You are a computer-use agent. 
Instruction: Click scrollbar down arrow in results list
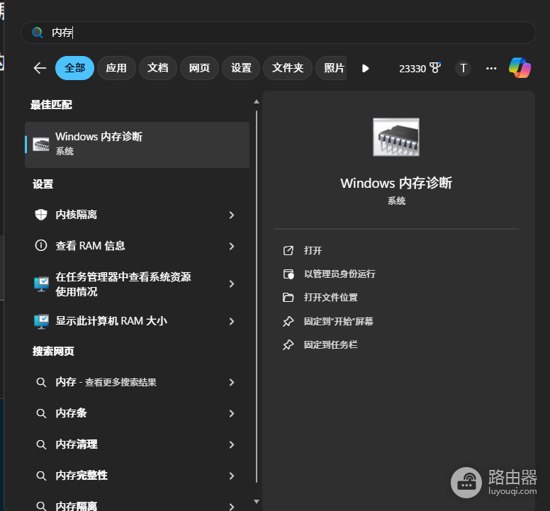[257, 502]
